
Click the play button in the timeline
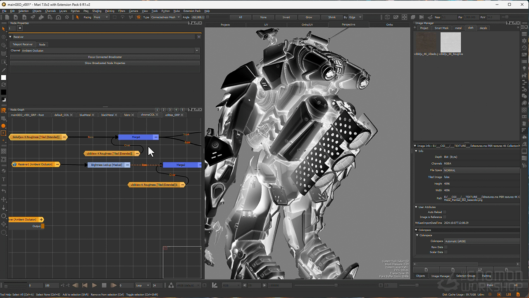point(94,285)
